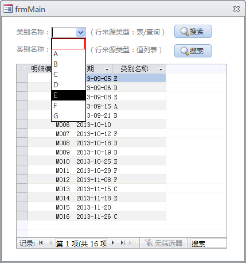This screenshot has width=246, height=263.
Task: Open 类别名称 column header filter dropdown
Action: coord(161,69)
